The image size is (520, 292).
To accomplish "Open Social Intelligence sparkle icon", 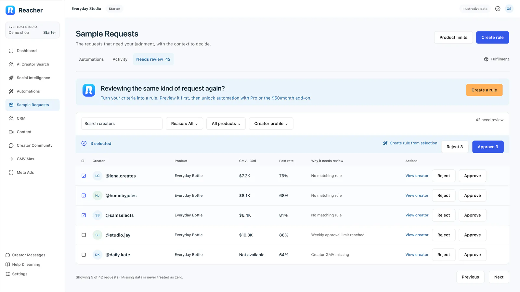I will 11,78.
